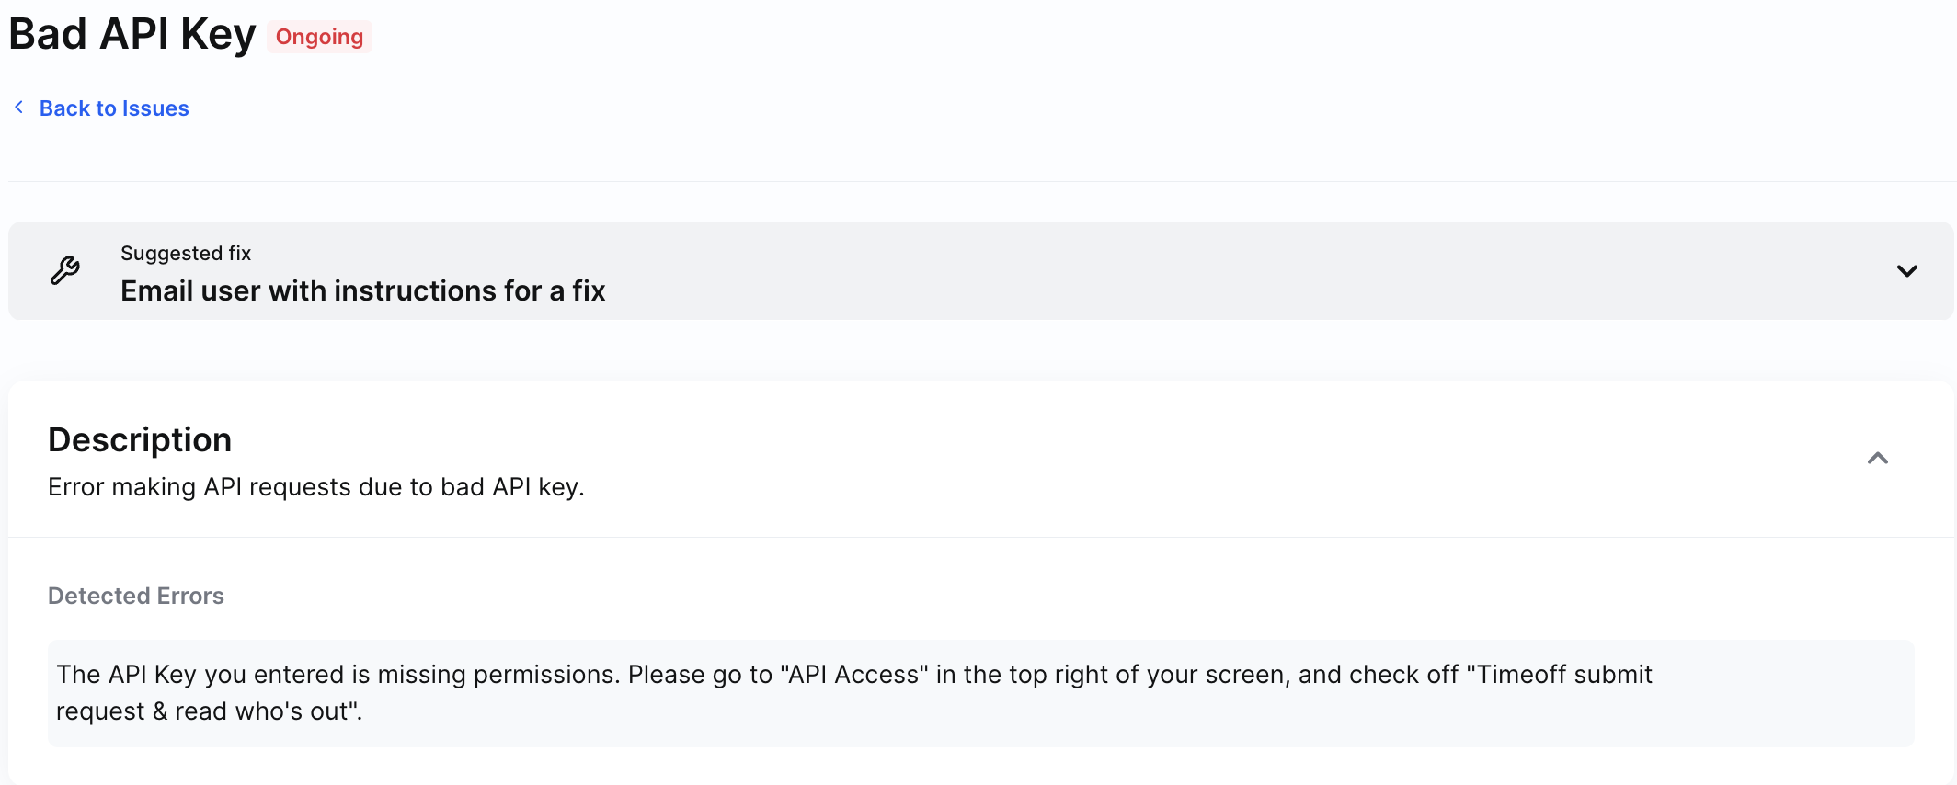
Task: Select the Bad API Key page title
Action: pos(132,35)
